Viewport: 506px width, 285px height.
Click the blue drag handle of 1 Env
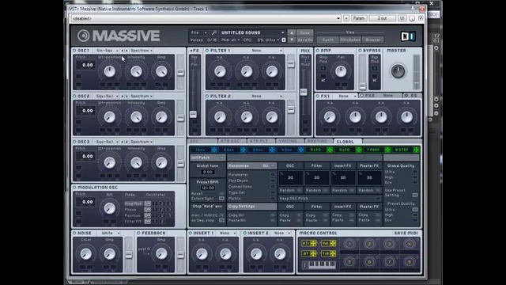pyautogui.click(x=214, y=150)
